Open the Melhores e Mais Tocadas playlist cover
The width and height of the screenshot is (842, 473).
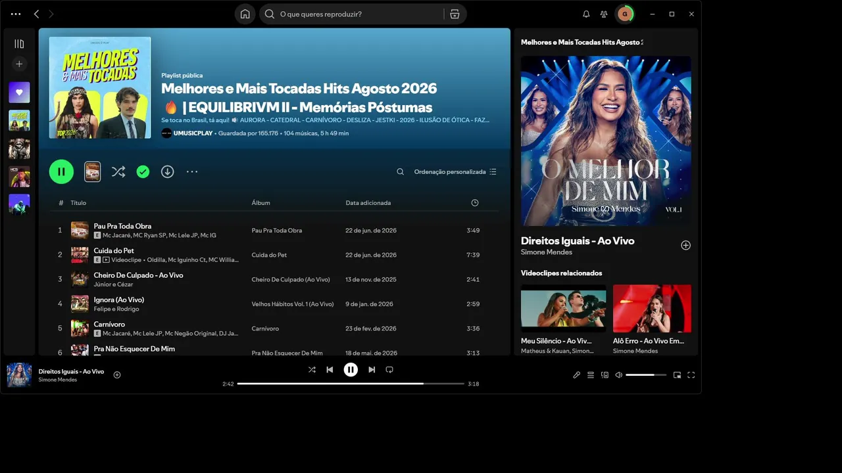(x=100, y=87)
